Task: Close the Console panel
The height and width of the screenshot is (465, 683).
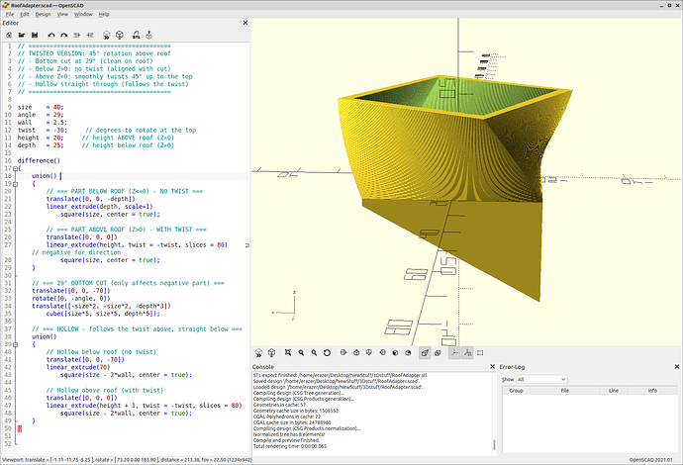Action: [x=493, y=367]
